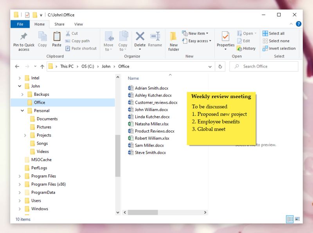Switch to the Home ribbon tab
The height and width of the screenshot is (233, 313).
coord(40,24)
